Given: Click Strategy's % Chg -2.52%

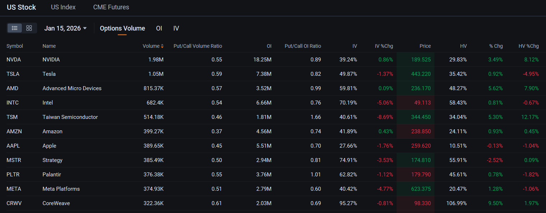Looking at the screenshot, I should coord(495,160).
